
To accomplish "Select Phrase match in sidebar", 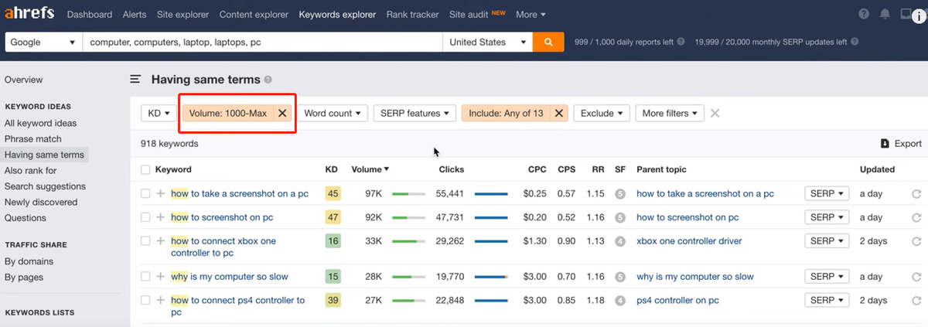I will [33, 139].
